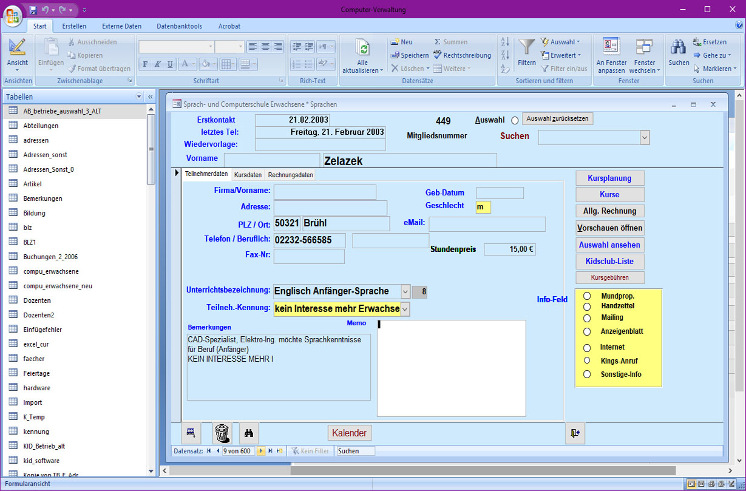Open Ersetzen replace tool
Screen dimensions: 746x491
pos(710,42)
